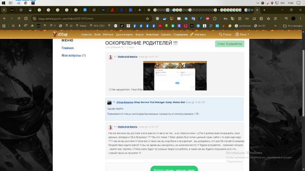Click the page vertical scrollbar
305x171 pixels.
click(x=304, y=84)
